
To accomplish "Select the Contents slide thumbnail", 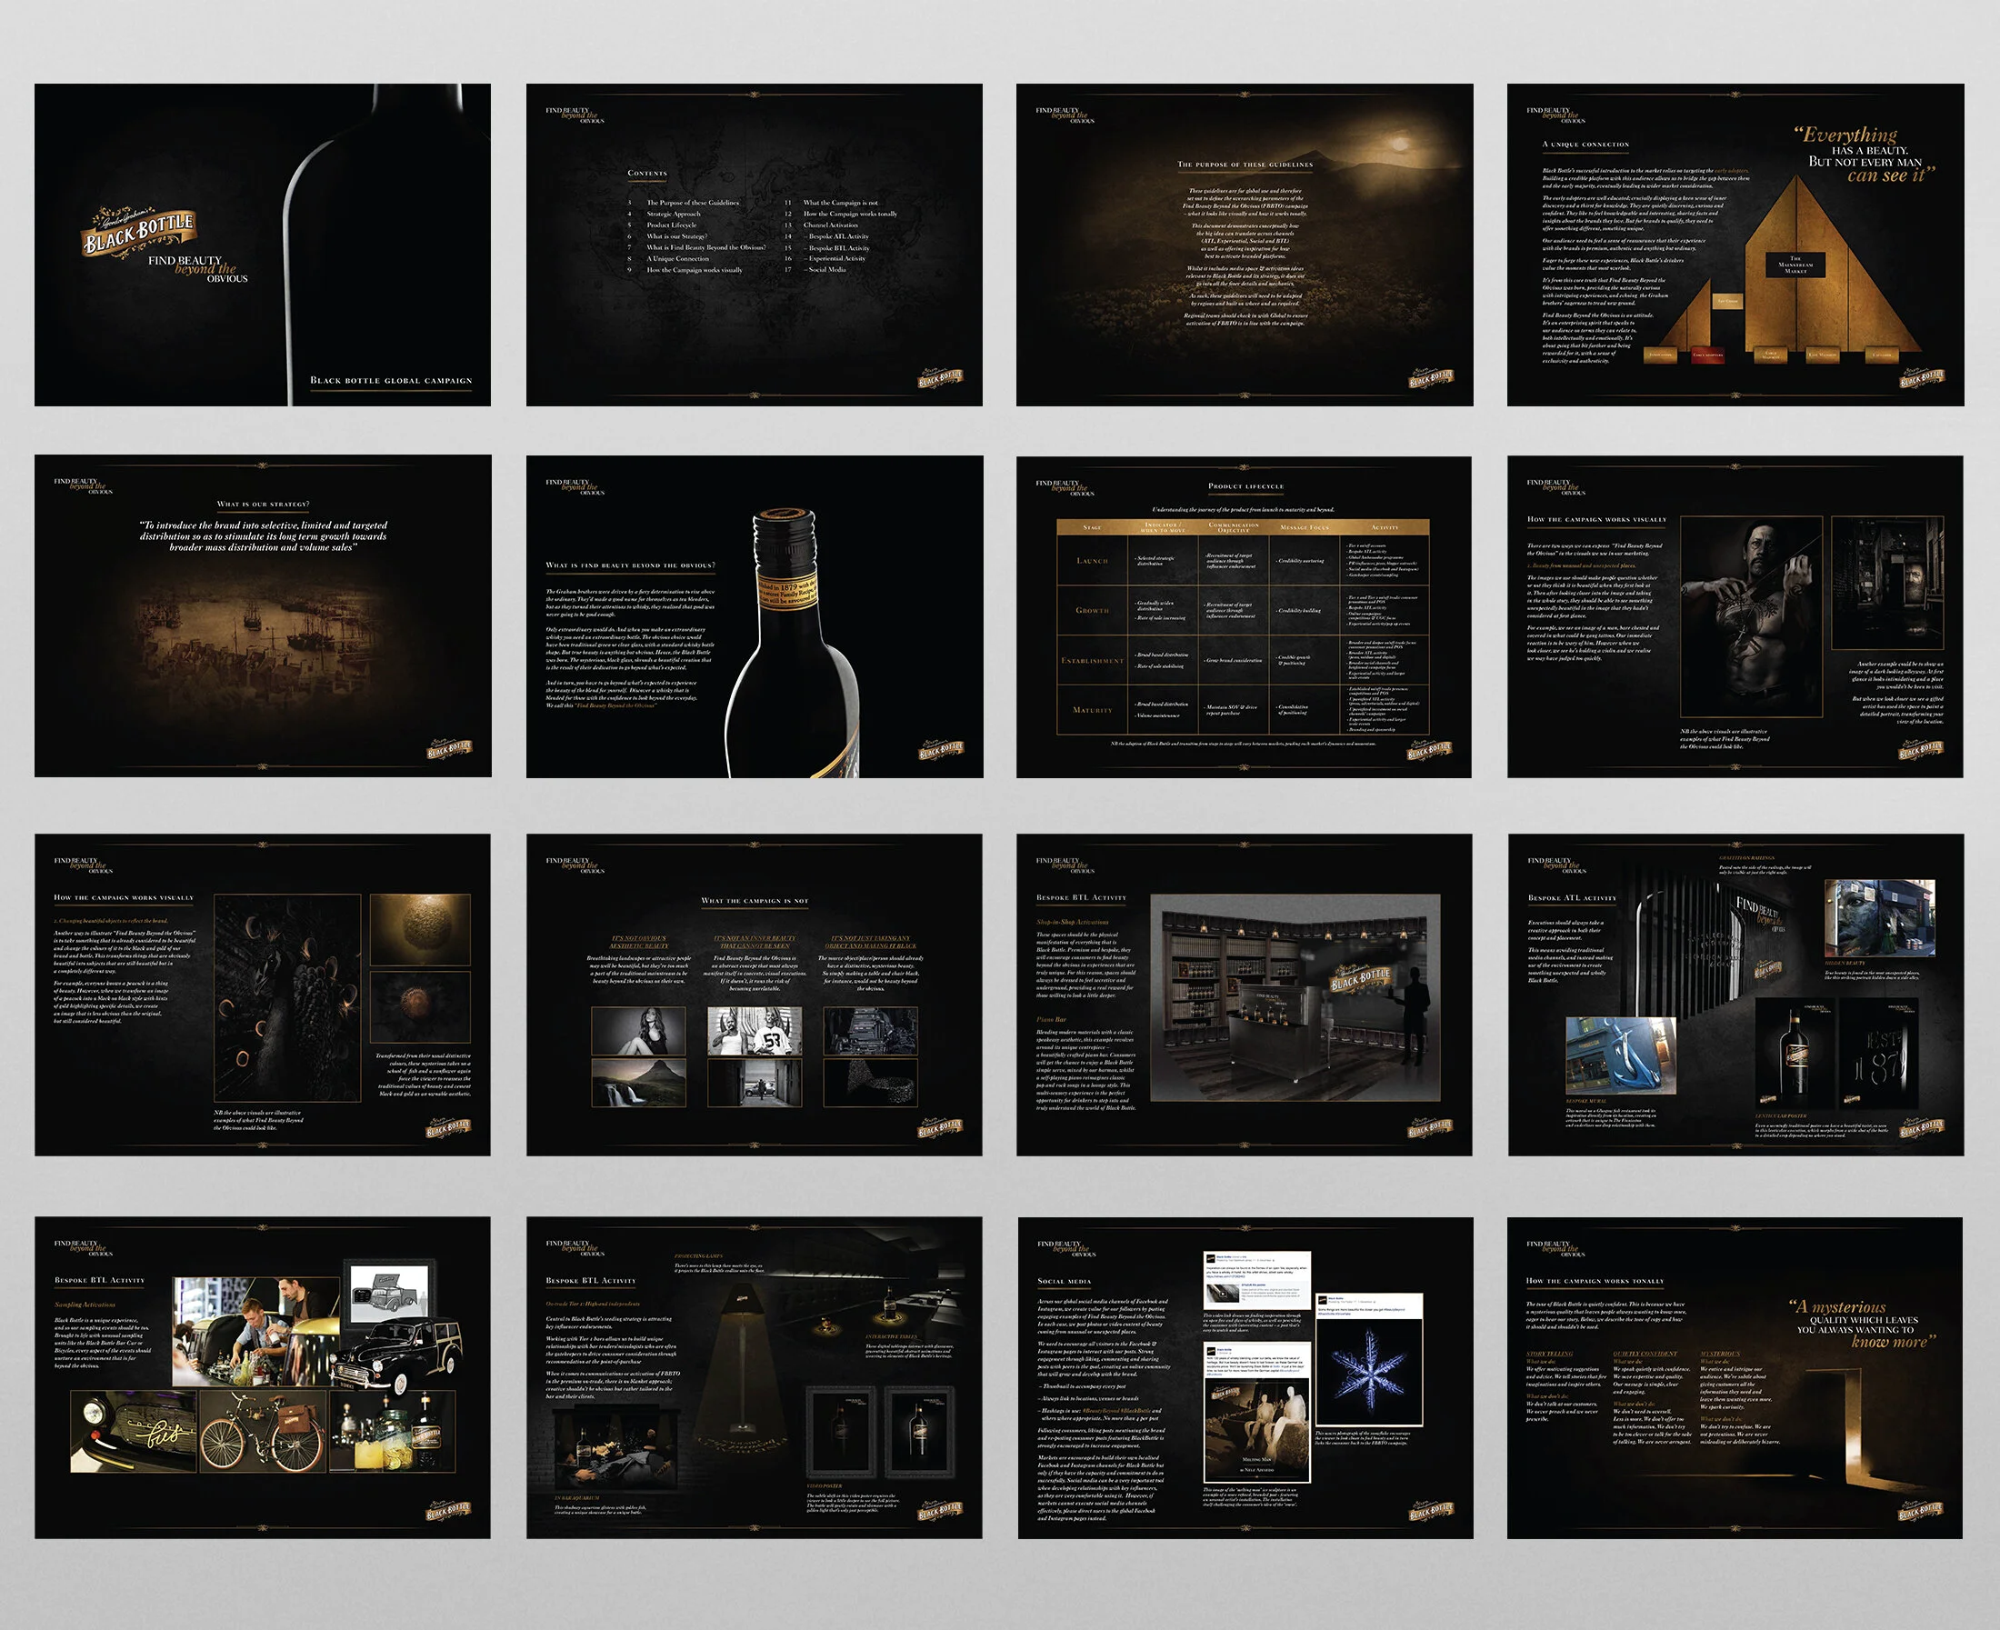I will pyautogui.click(x=754, y=245).
